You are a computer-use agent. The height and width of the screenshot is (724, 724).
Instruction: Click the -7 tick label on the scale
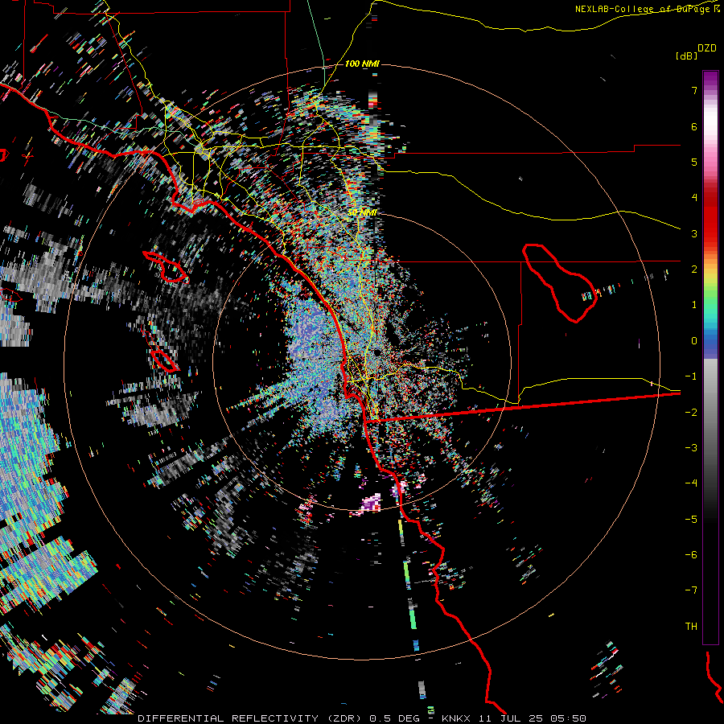[691, 590]
